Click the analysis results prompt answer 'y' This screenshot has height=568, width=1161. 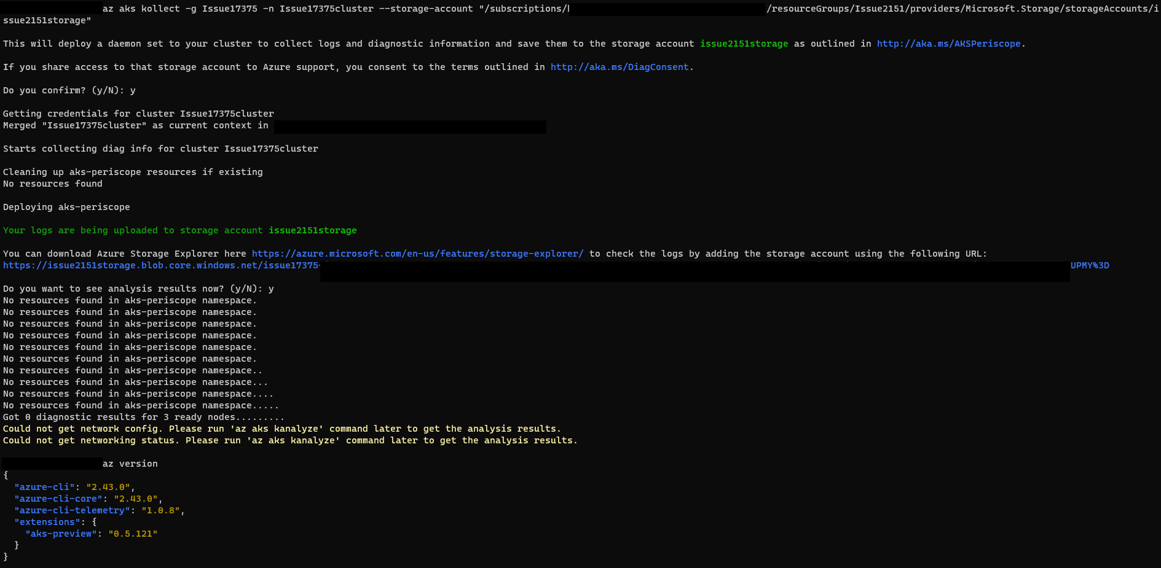[272, 288]
